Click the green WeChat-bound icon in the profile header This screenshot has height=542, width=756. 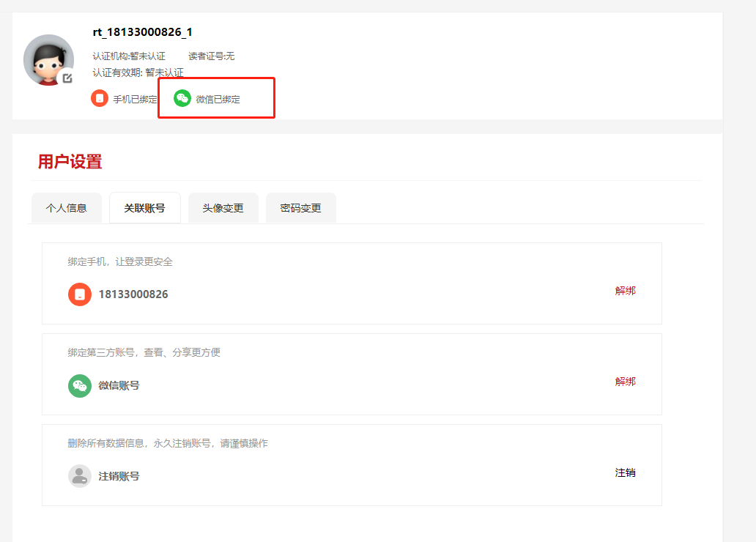(x=182, y=98)
